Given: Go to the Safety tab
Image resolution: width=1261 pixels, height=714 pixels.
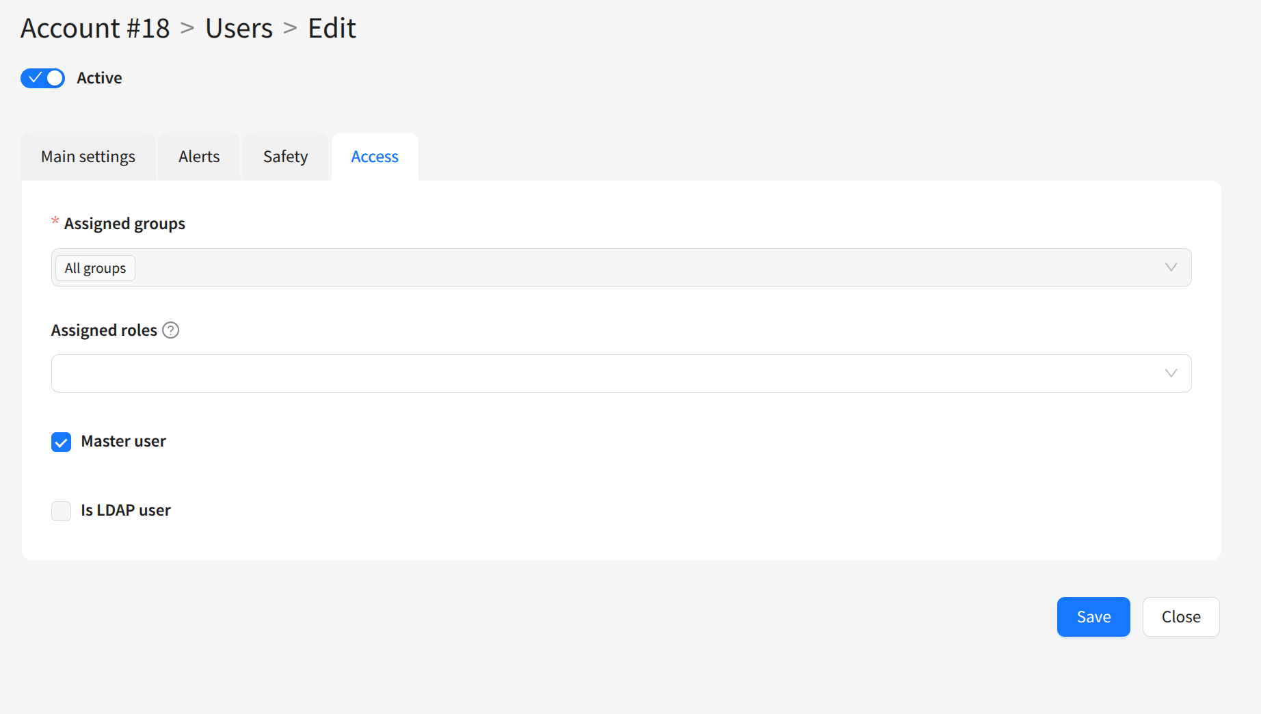Looking at the screenshot, I should [285, 157].
